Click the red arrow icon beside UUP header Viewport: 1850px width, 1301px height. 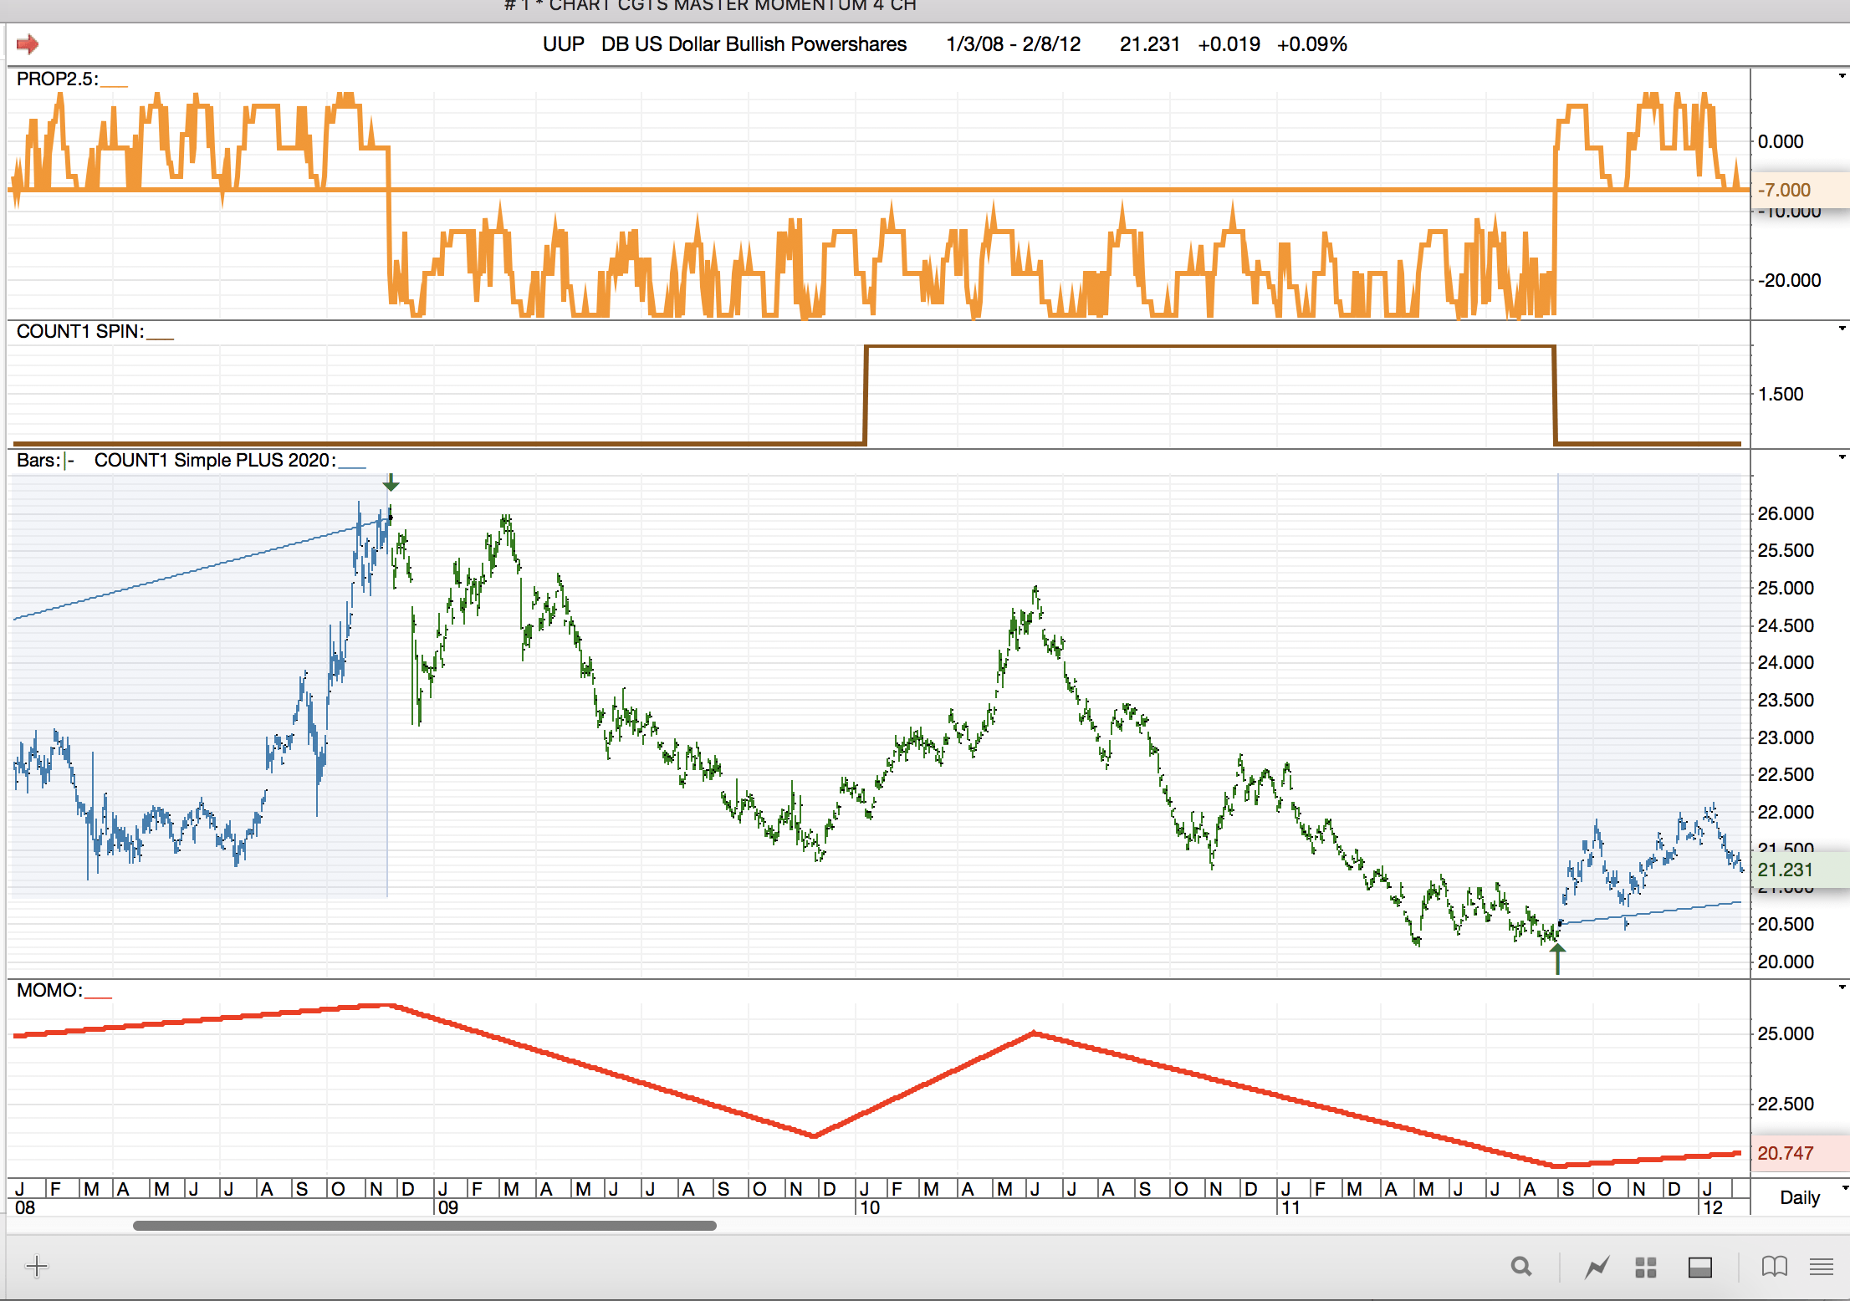pyautogui.click(x=28, y=44)
